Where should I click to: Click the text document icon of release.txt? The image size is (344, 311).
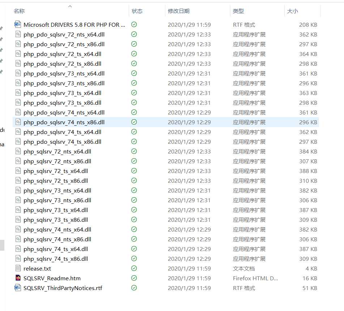18,268
